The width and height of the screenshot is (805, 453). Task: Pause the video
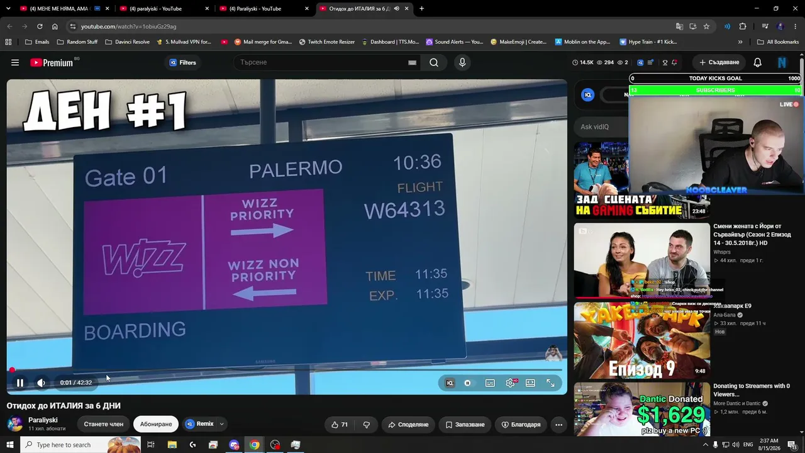(20, 383)
